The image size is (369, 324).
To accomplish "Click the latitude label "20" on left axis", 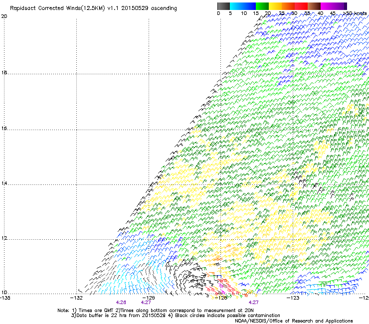I will click(x=4, y=16).
